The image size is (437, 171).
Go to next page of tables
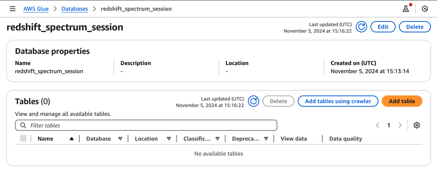pos(400,125)
